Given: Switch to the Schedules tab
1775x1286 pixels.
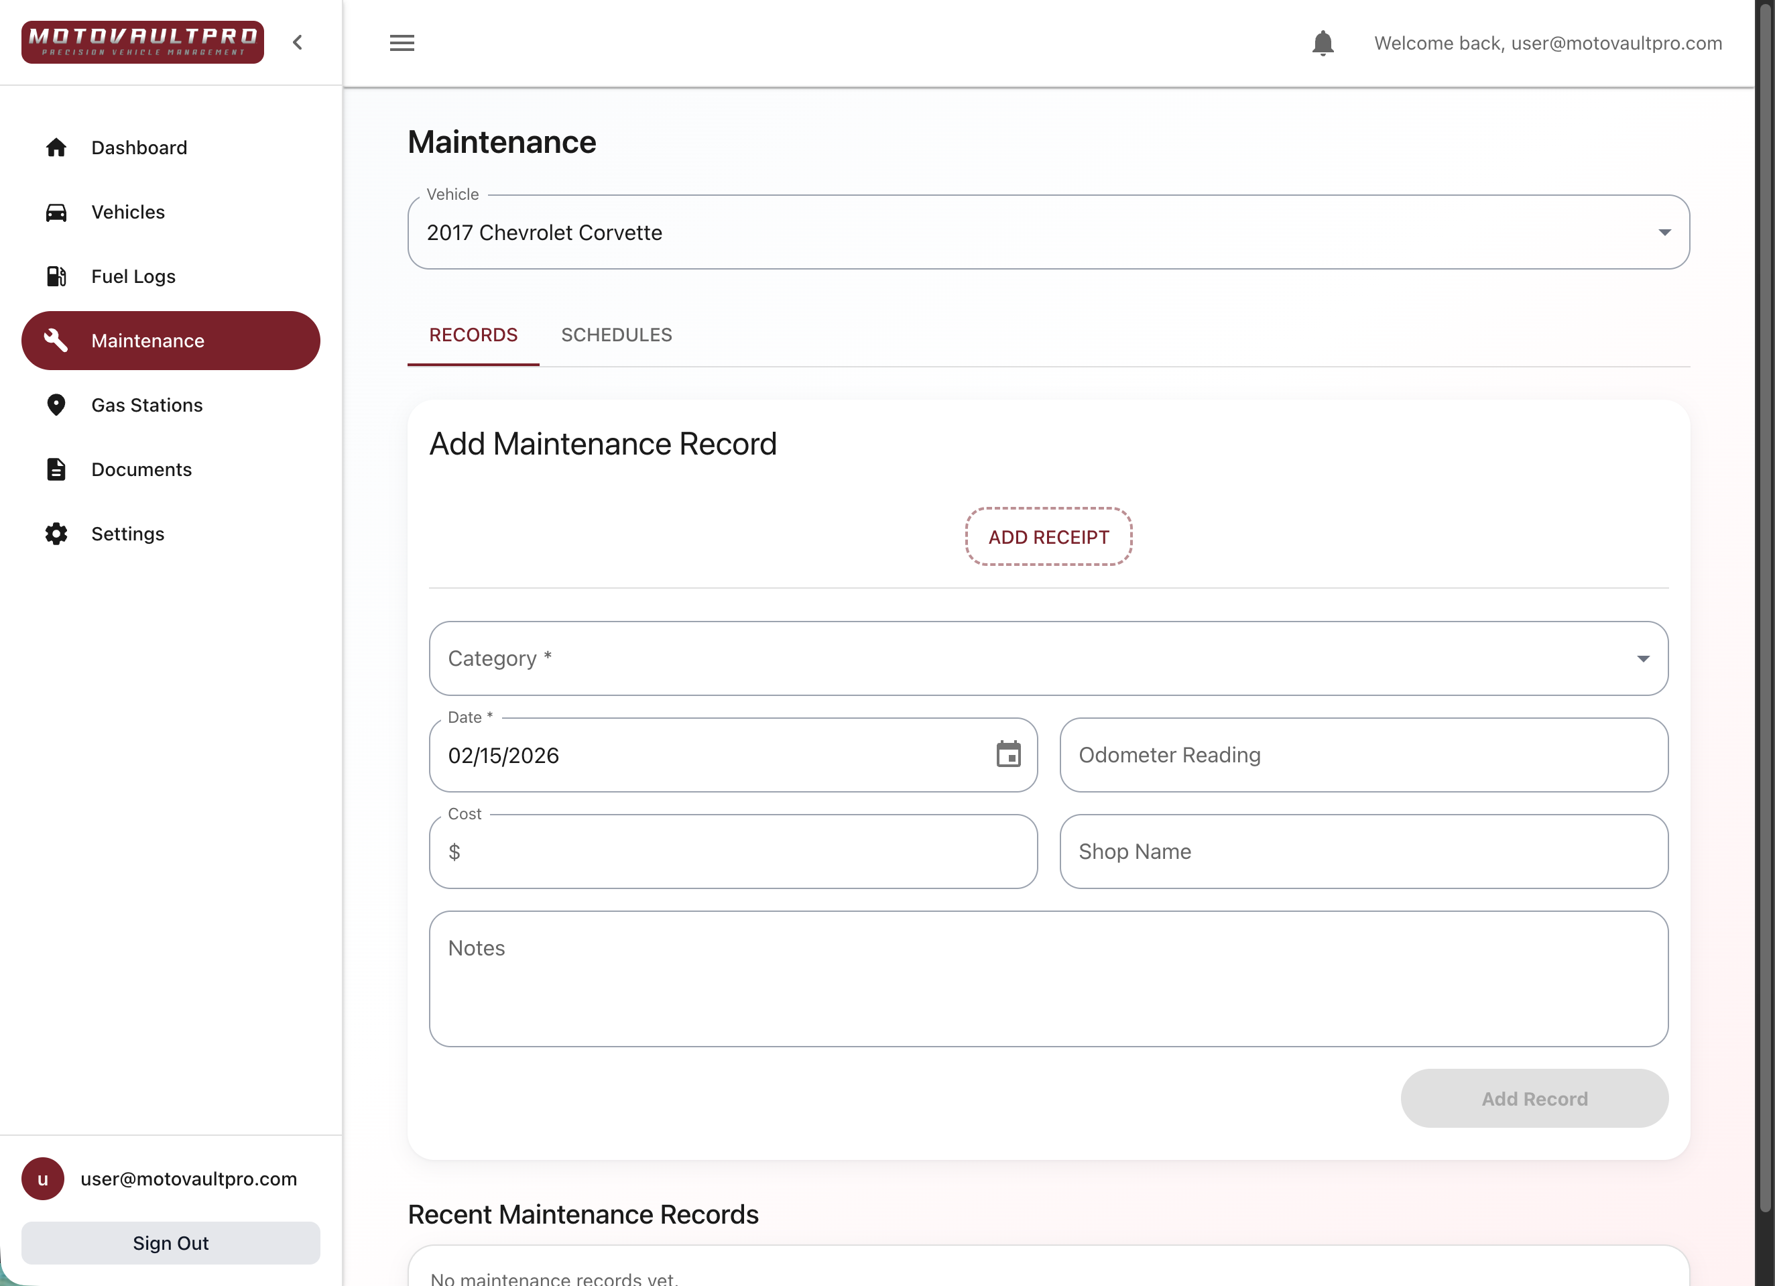Looking at the screenshot, I should click(616, 335).
